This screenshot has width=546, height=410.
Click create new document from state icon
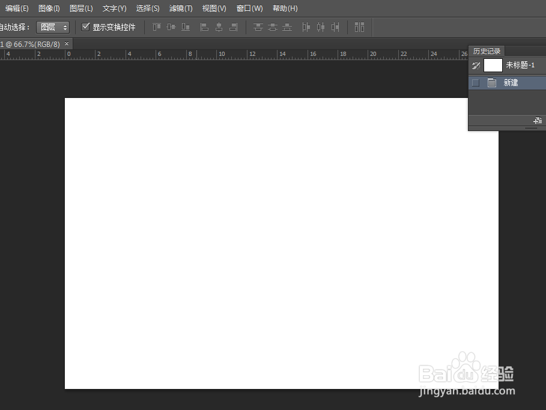(538, 121)
